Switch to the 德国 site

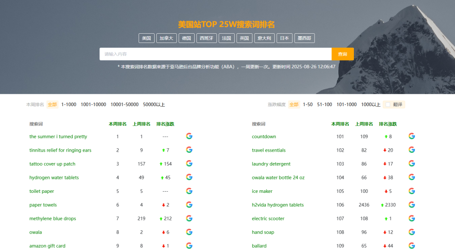point(187,38)
